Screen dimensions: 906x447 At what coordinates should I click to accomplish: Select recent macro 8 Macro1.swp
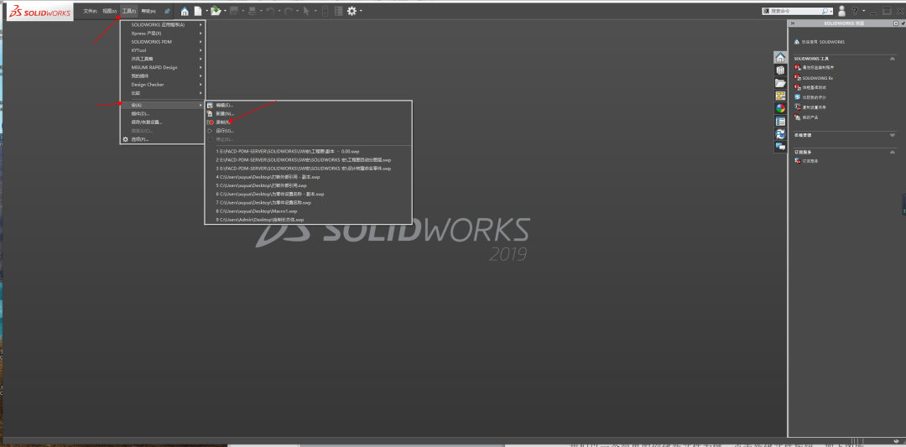pos(309,211)
